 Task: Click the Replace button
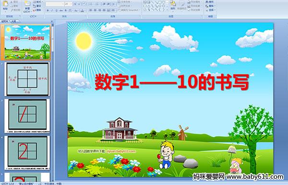point(210,6)
